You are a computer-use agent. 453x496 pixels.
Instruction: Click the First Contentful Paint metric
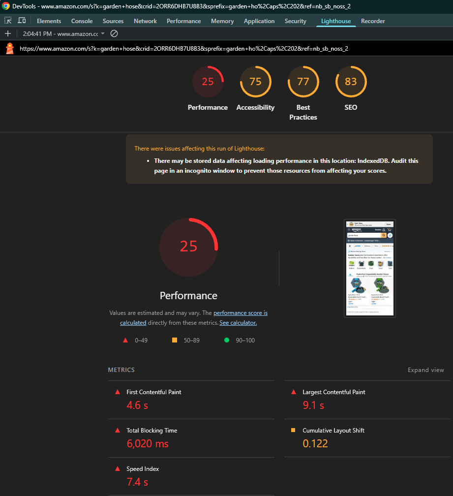click(x=191, y=400)
